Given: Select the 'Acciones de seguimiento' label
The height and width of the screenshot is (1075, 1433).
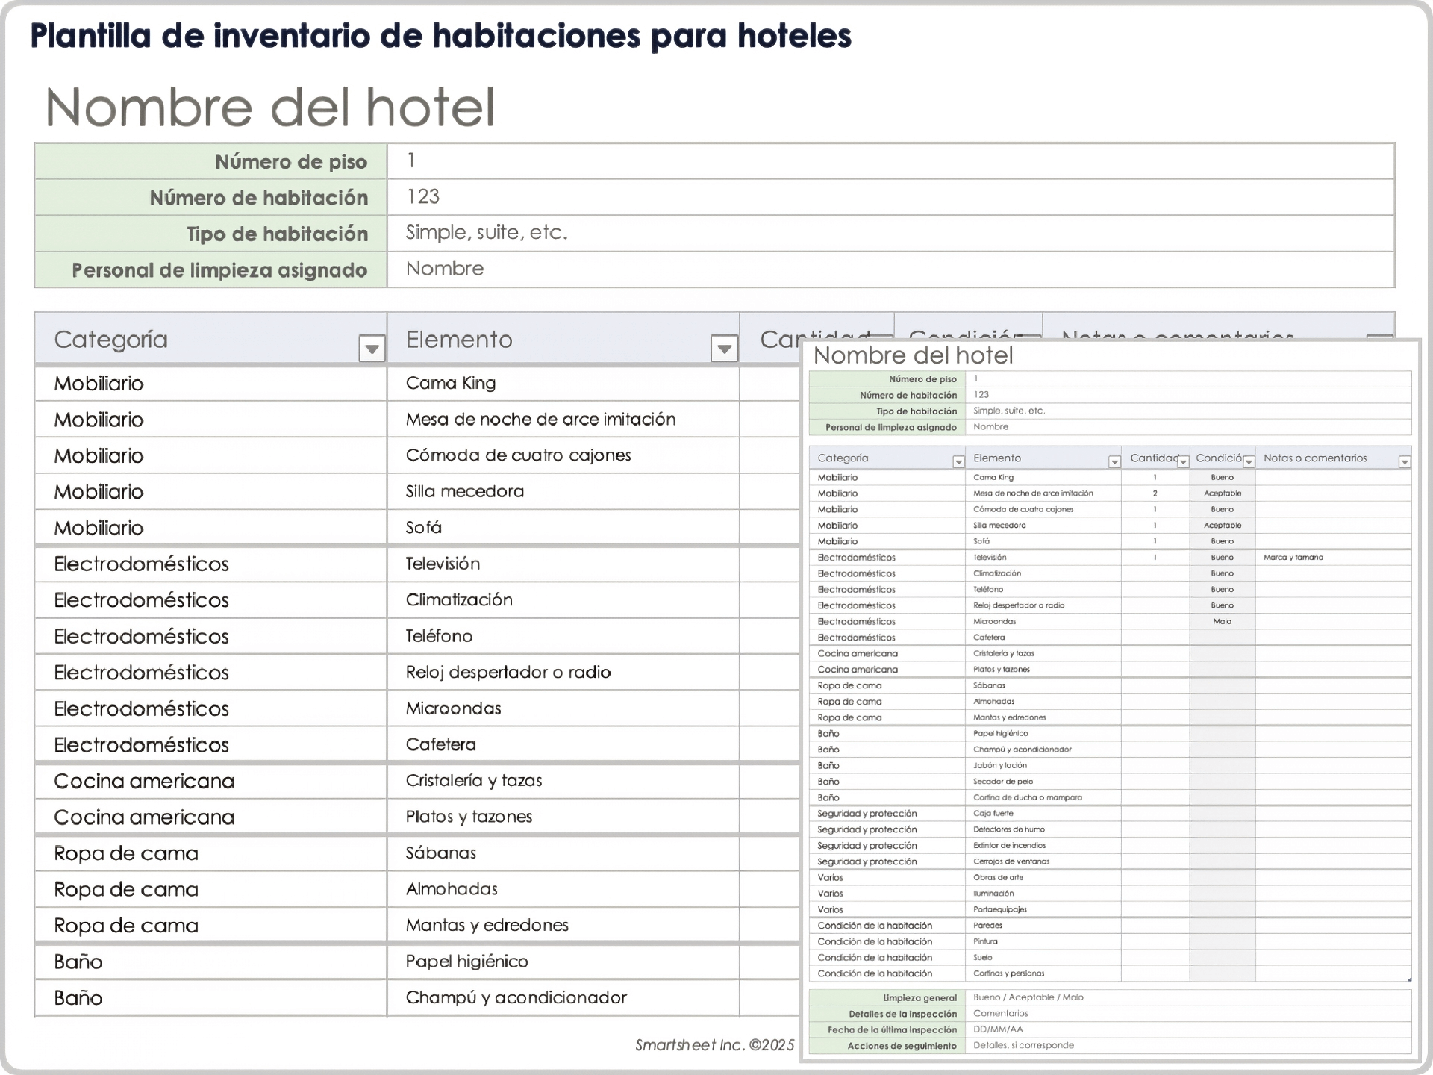Looking at the screenshot, I should [x=902, y=1046].
